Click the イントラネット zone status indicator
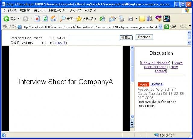Screen dimensions: 193x139 pos(164,135)
